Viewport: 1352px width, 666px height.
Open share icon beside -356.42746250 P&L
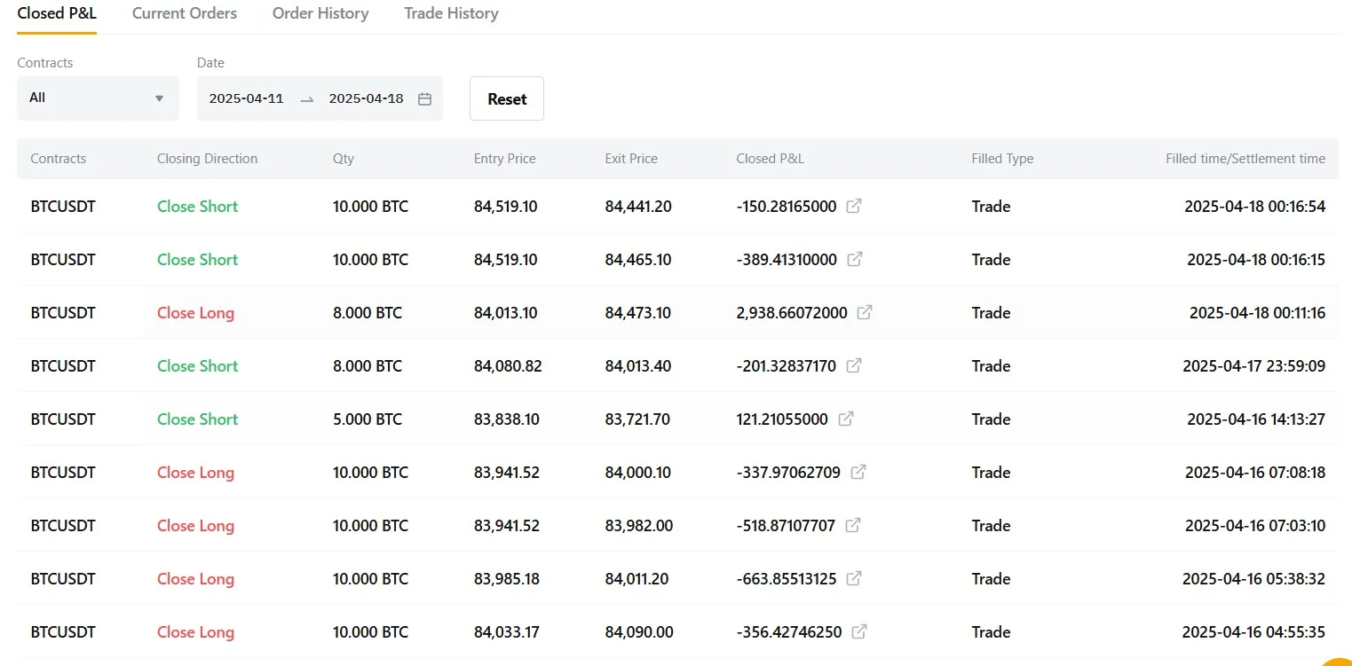click(x=859, y=632)
